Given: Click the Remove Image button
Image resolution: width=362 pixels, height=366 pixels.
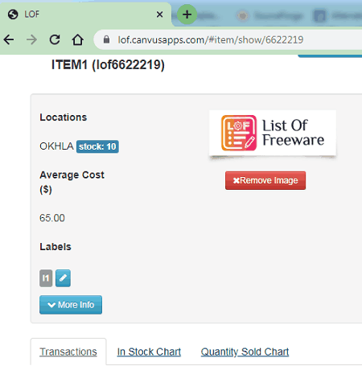Looking at the screenshot, I should [265, 180].
